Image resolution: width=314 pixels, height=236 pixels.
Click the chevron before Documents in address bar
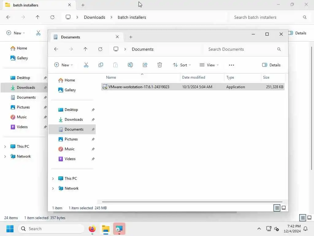[x=125, y=49]
